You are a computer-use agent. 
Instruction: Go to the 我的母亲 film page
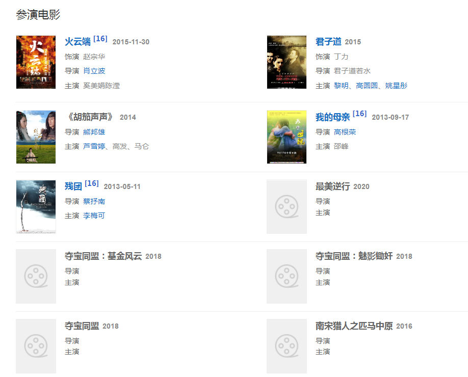pos(332,117)
